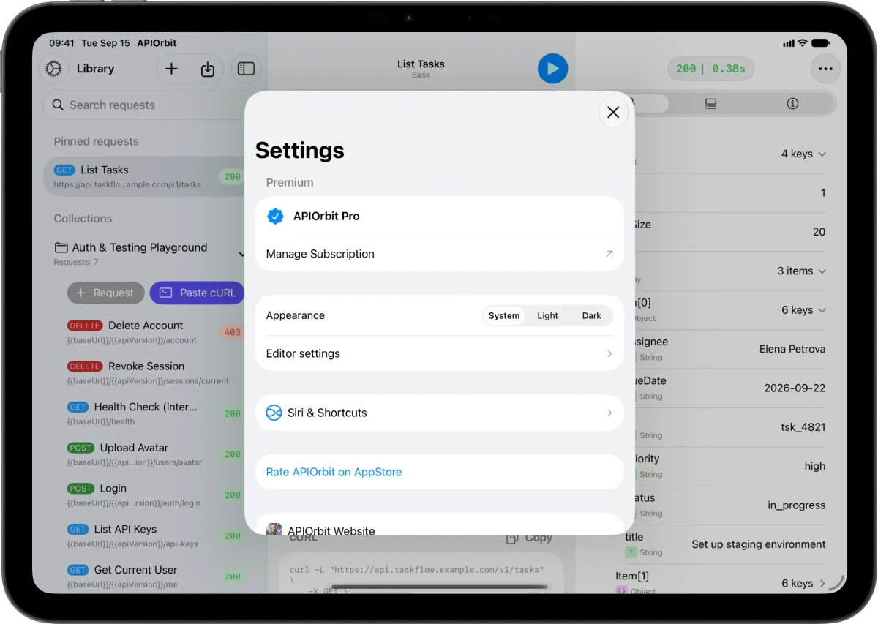The height and width of the screenshot is (624, 878).
Task: Expand the 4 keys chevron
Action: (x=822, y=154)
